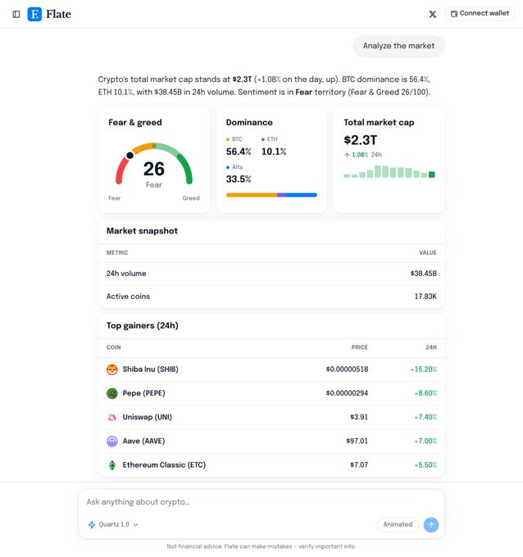Select Shiba Inu (SHIB) row name

click(150, 369)
